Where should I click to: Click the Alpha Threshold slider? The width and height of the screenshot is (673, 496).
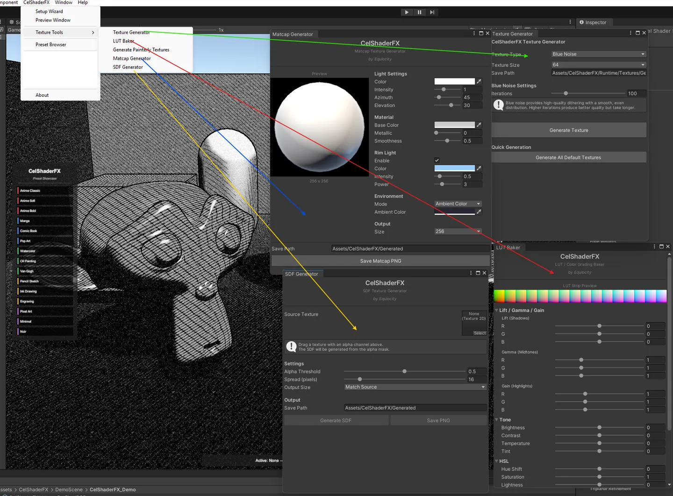(405, 371)
